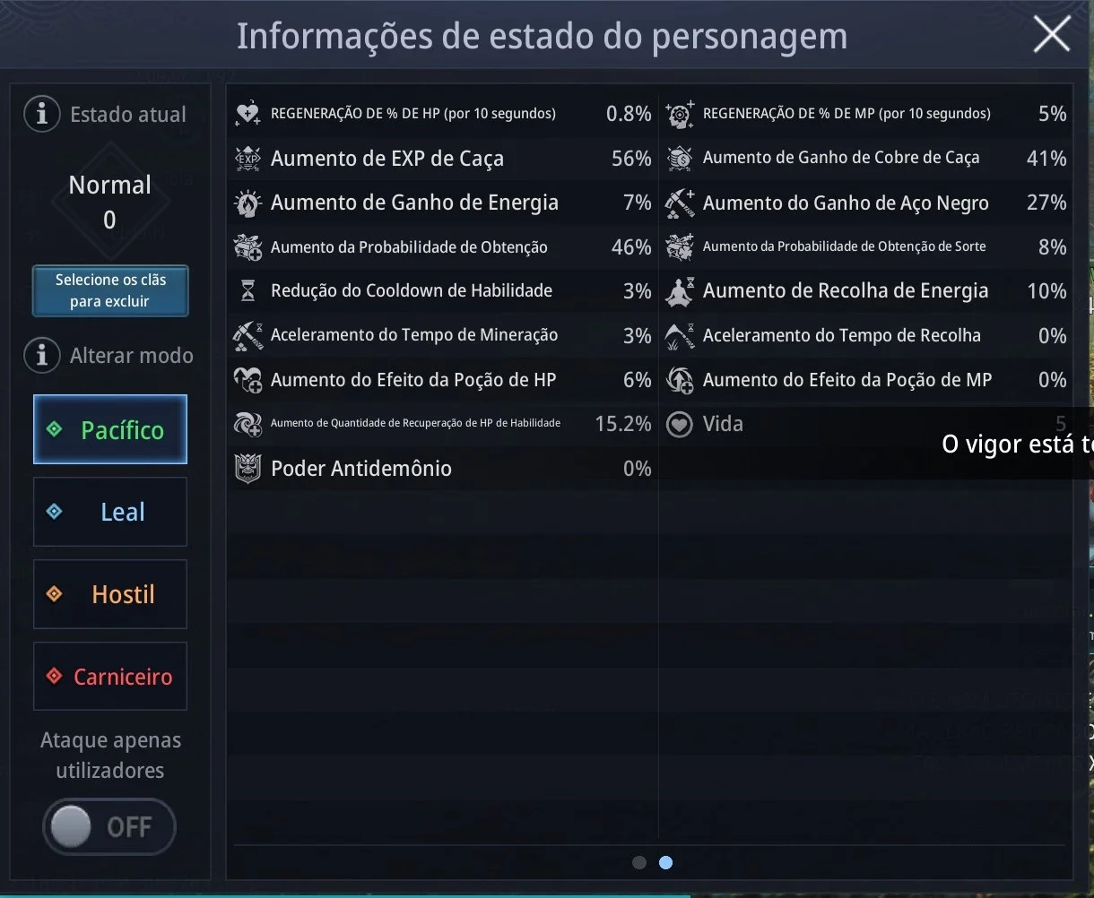This screenshot has height=898, width=1094.
Task: Click the 15.2% HP recovery value
Action: click(x=623, y=424)
